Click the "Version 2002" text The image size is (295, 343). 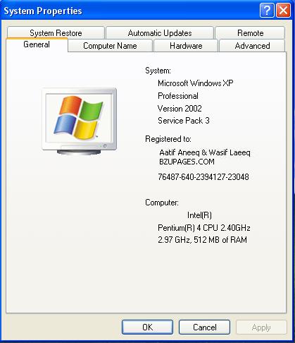tap(180, 108)
